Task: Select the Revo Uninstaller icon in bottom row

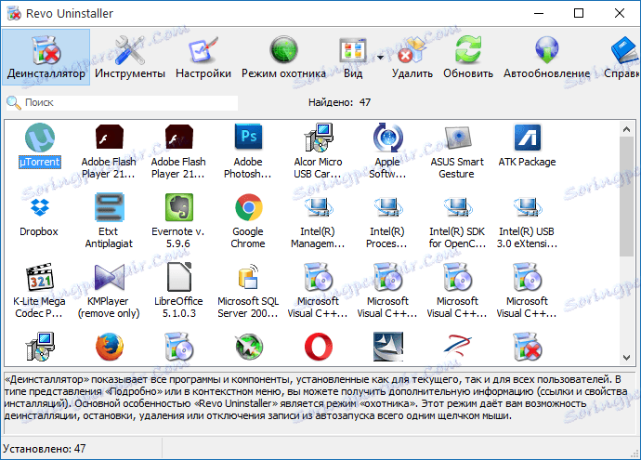Action: click(x=528, y=348)
